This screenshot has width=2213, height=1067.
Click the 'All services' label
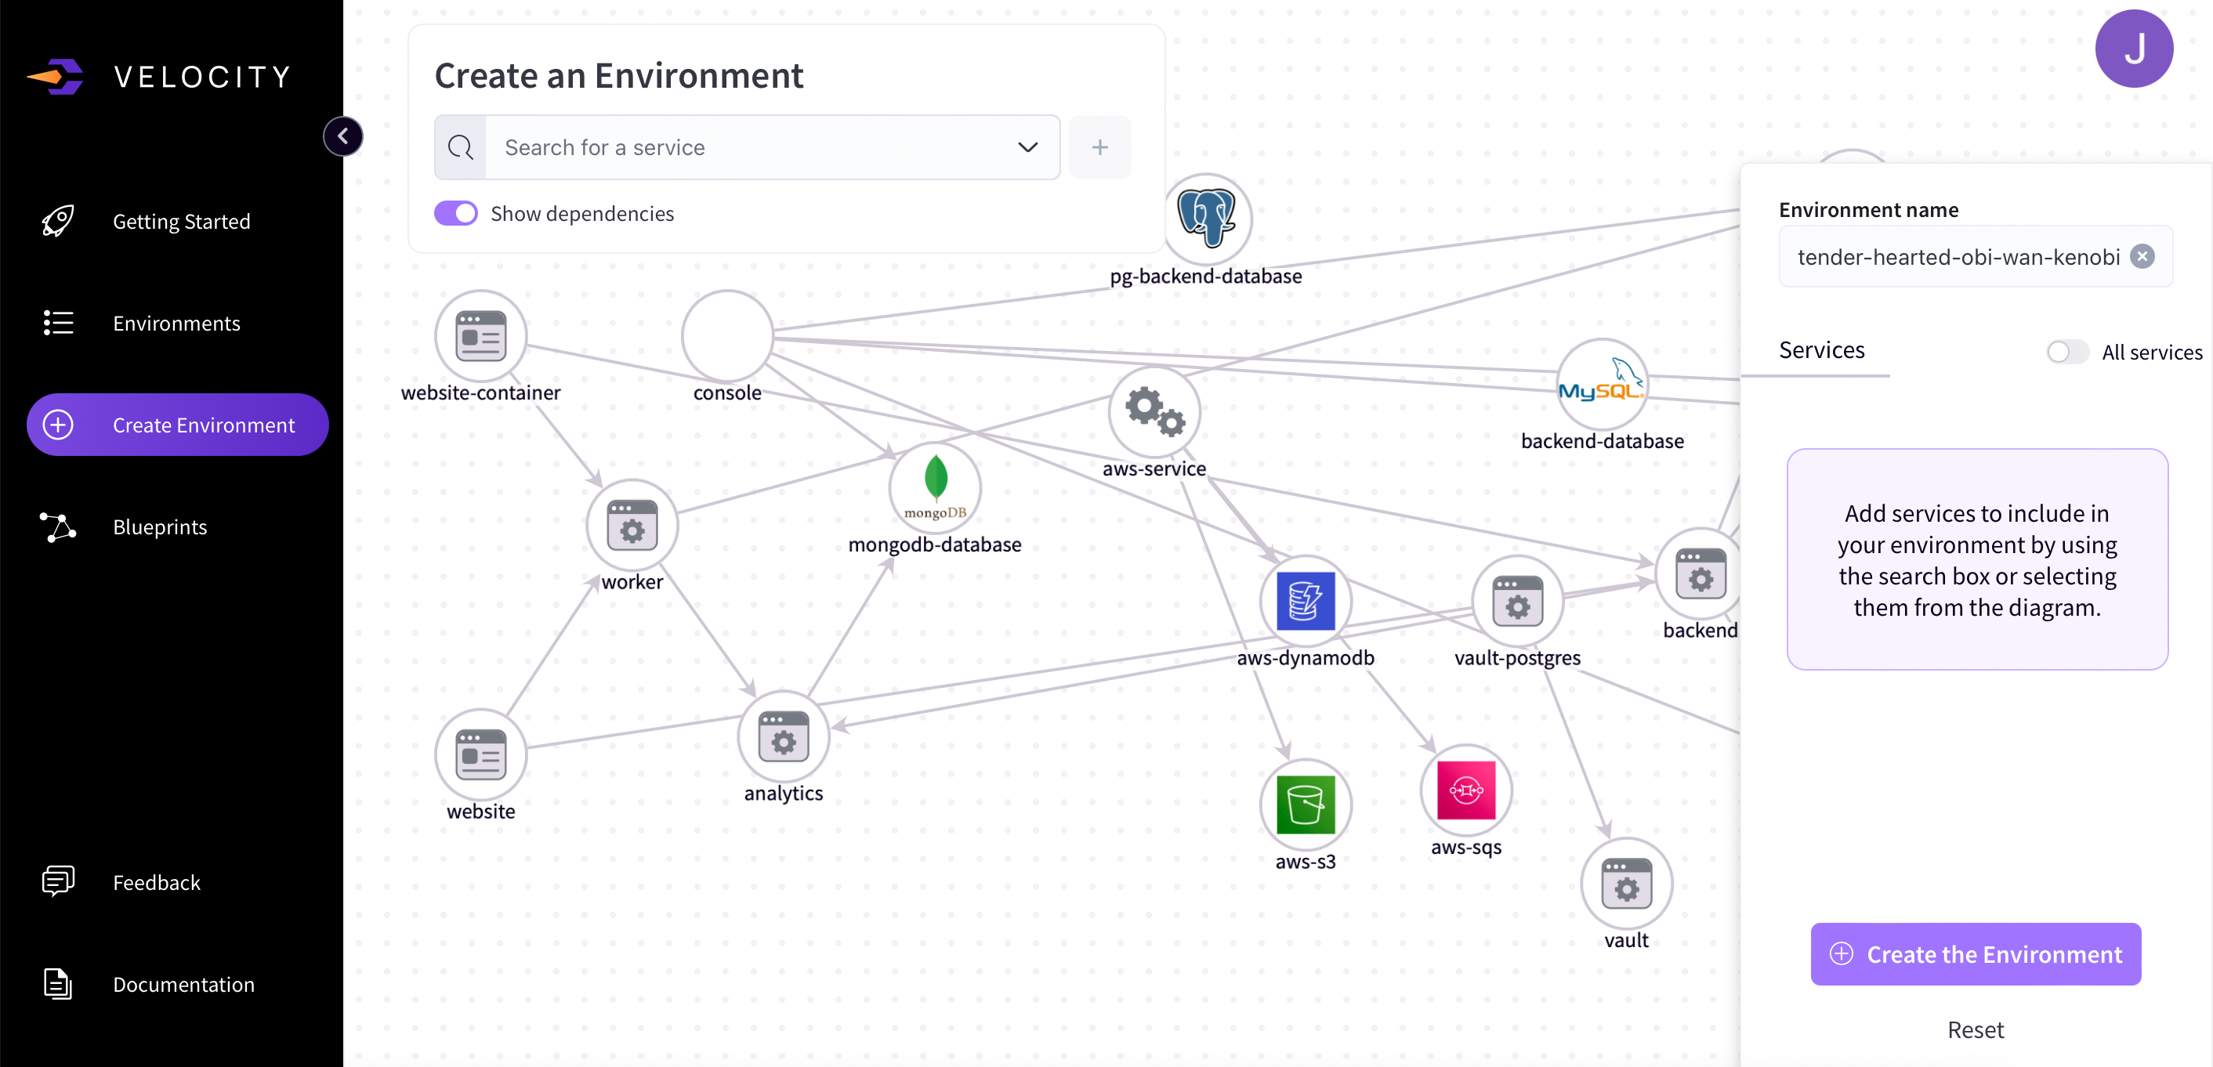coord(2151,352)
